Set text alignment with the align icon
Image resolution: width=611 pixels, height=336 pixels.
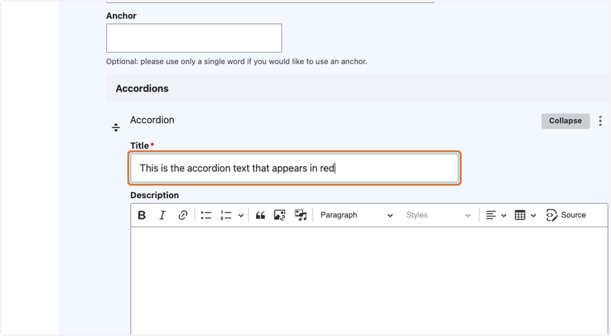pyautogui.click(x=491, y=215)
